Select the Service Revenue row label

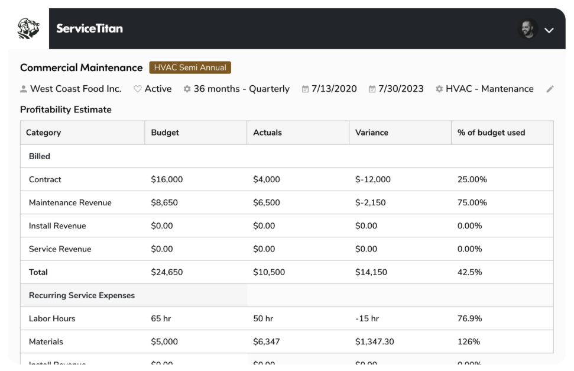click(x=60, y=249)
